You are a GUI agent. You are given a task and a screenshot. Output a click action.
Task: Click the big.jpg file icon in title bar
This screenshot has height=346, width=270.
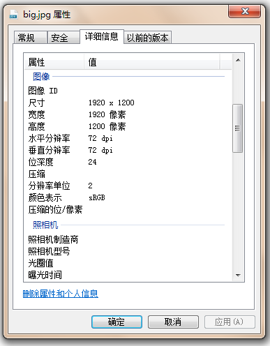pyautogui.click(x=13, y=15)
